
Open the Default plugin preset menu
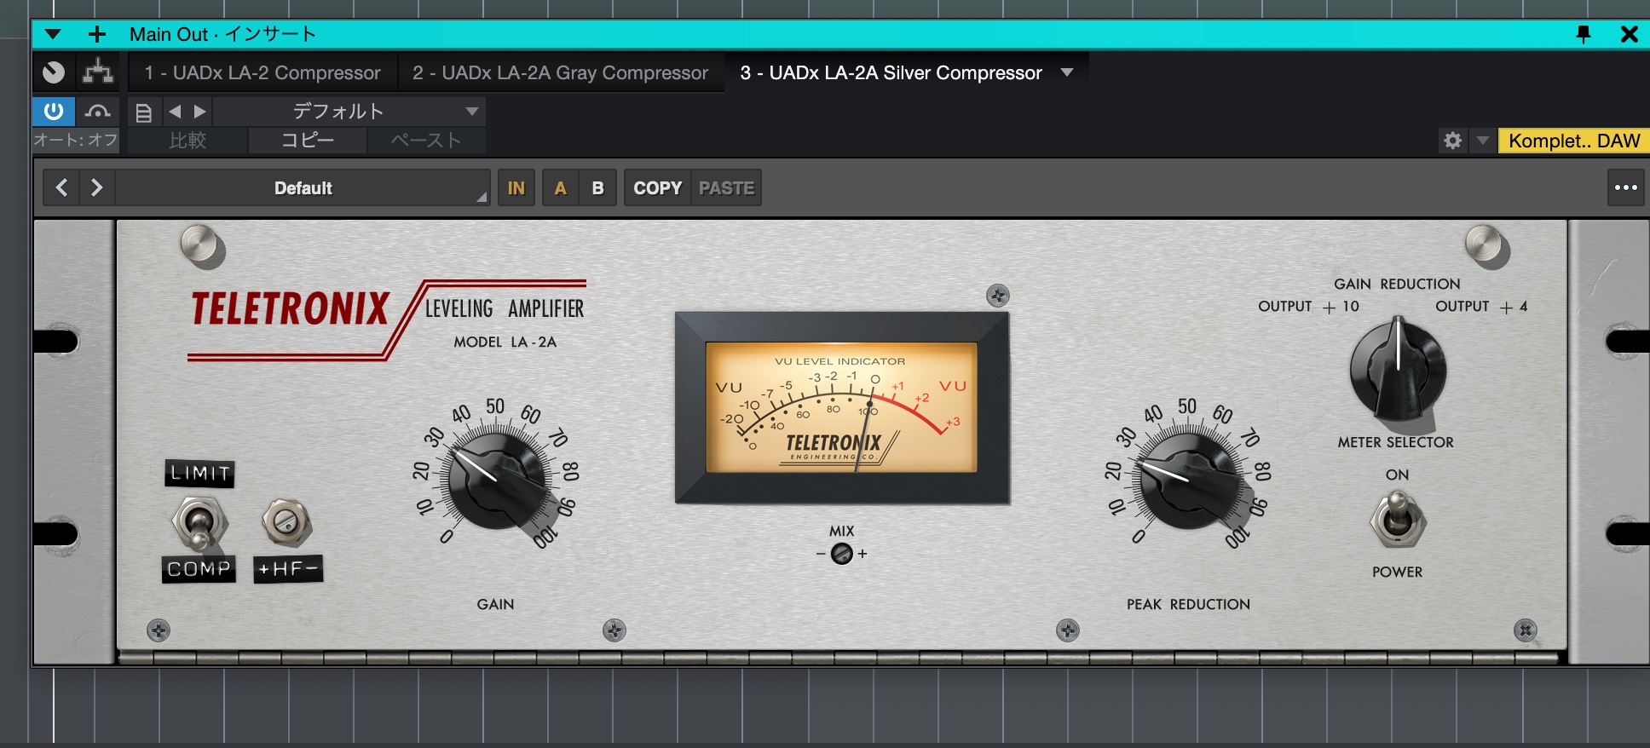pyautogui.click(x=303, y=187)
